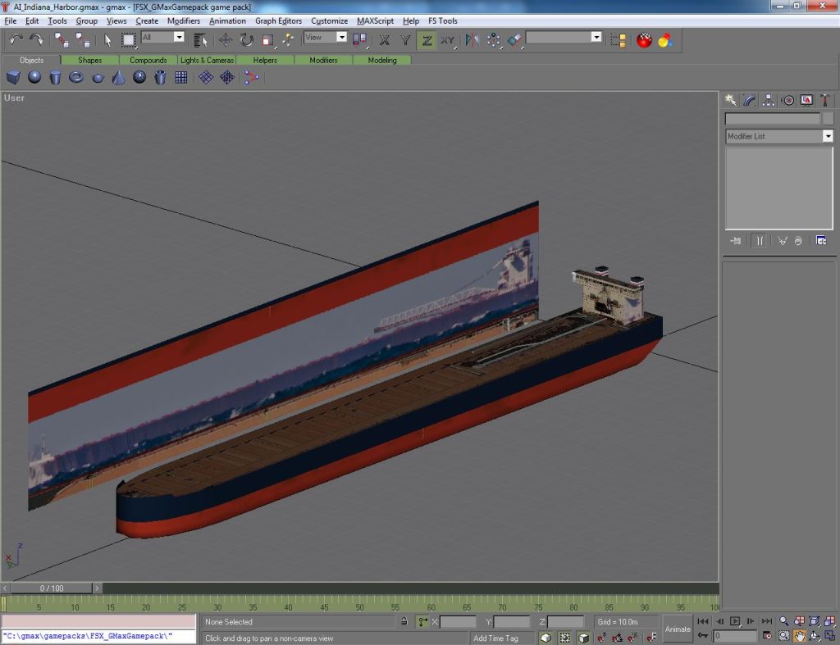This screenshot has width=840, height=645.
Task: Open the Create command panel tab
Action: (730, 100)
